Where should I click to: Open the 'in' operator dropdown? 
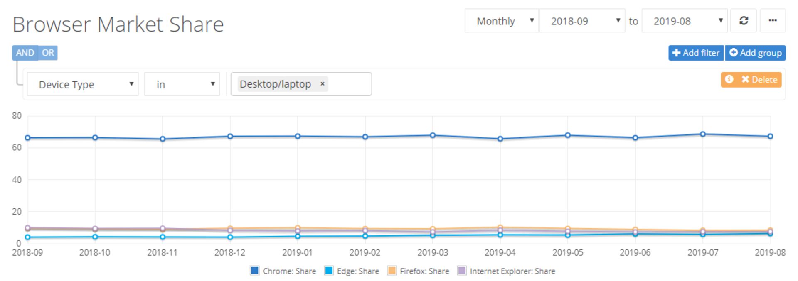pos(182,84)
